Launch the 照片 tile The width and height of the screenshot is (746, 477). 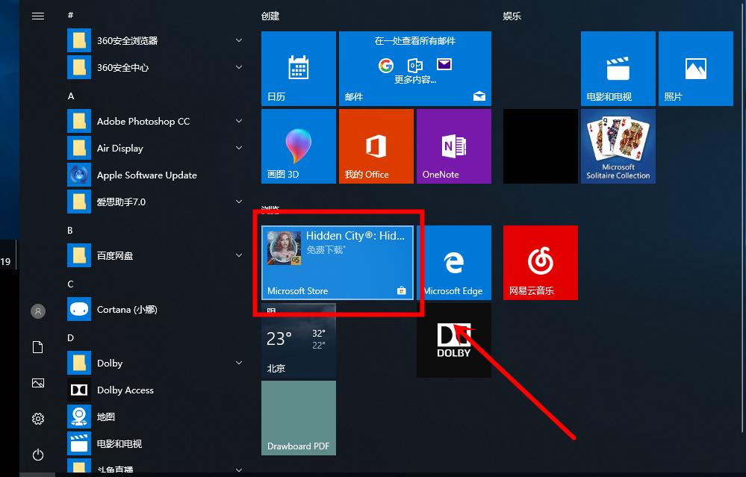(695, 68)
